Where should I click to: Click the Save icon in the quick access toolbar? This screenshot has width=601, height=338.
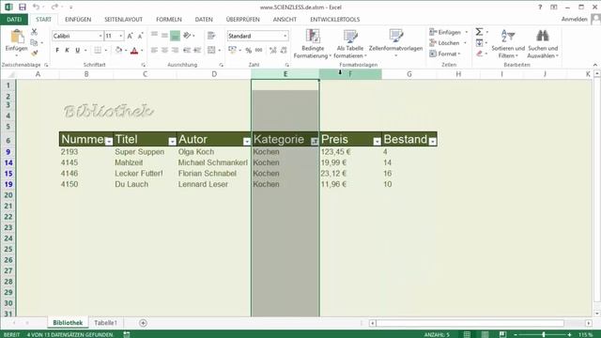click(23, 7)
